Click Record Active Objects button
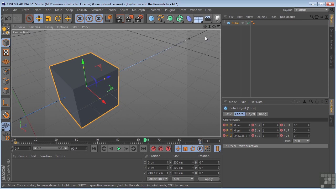Screen dimensions: 336x189 coord(153,149)
